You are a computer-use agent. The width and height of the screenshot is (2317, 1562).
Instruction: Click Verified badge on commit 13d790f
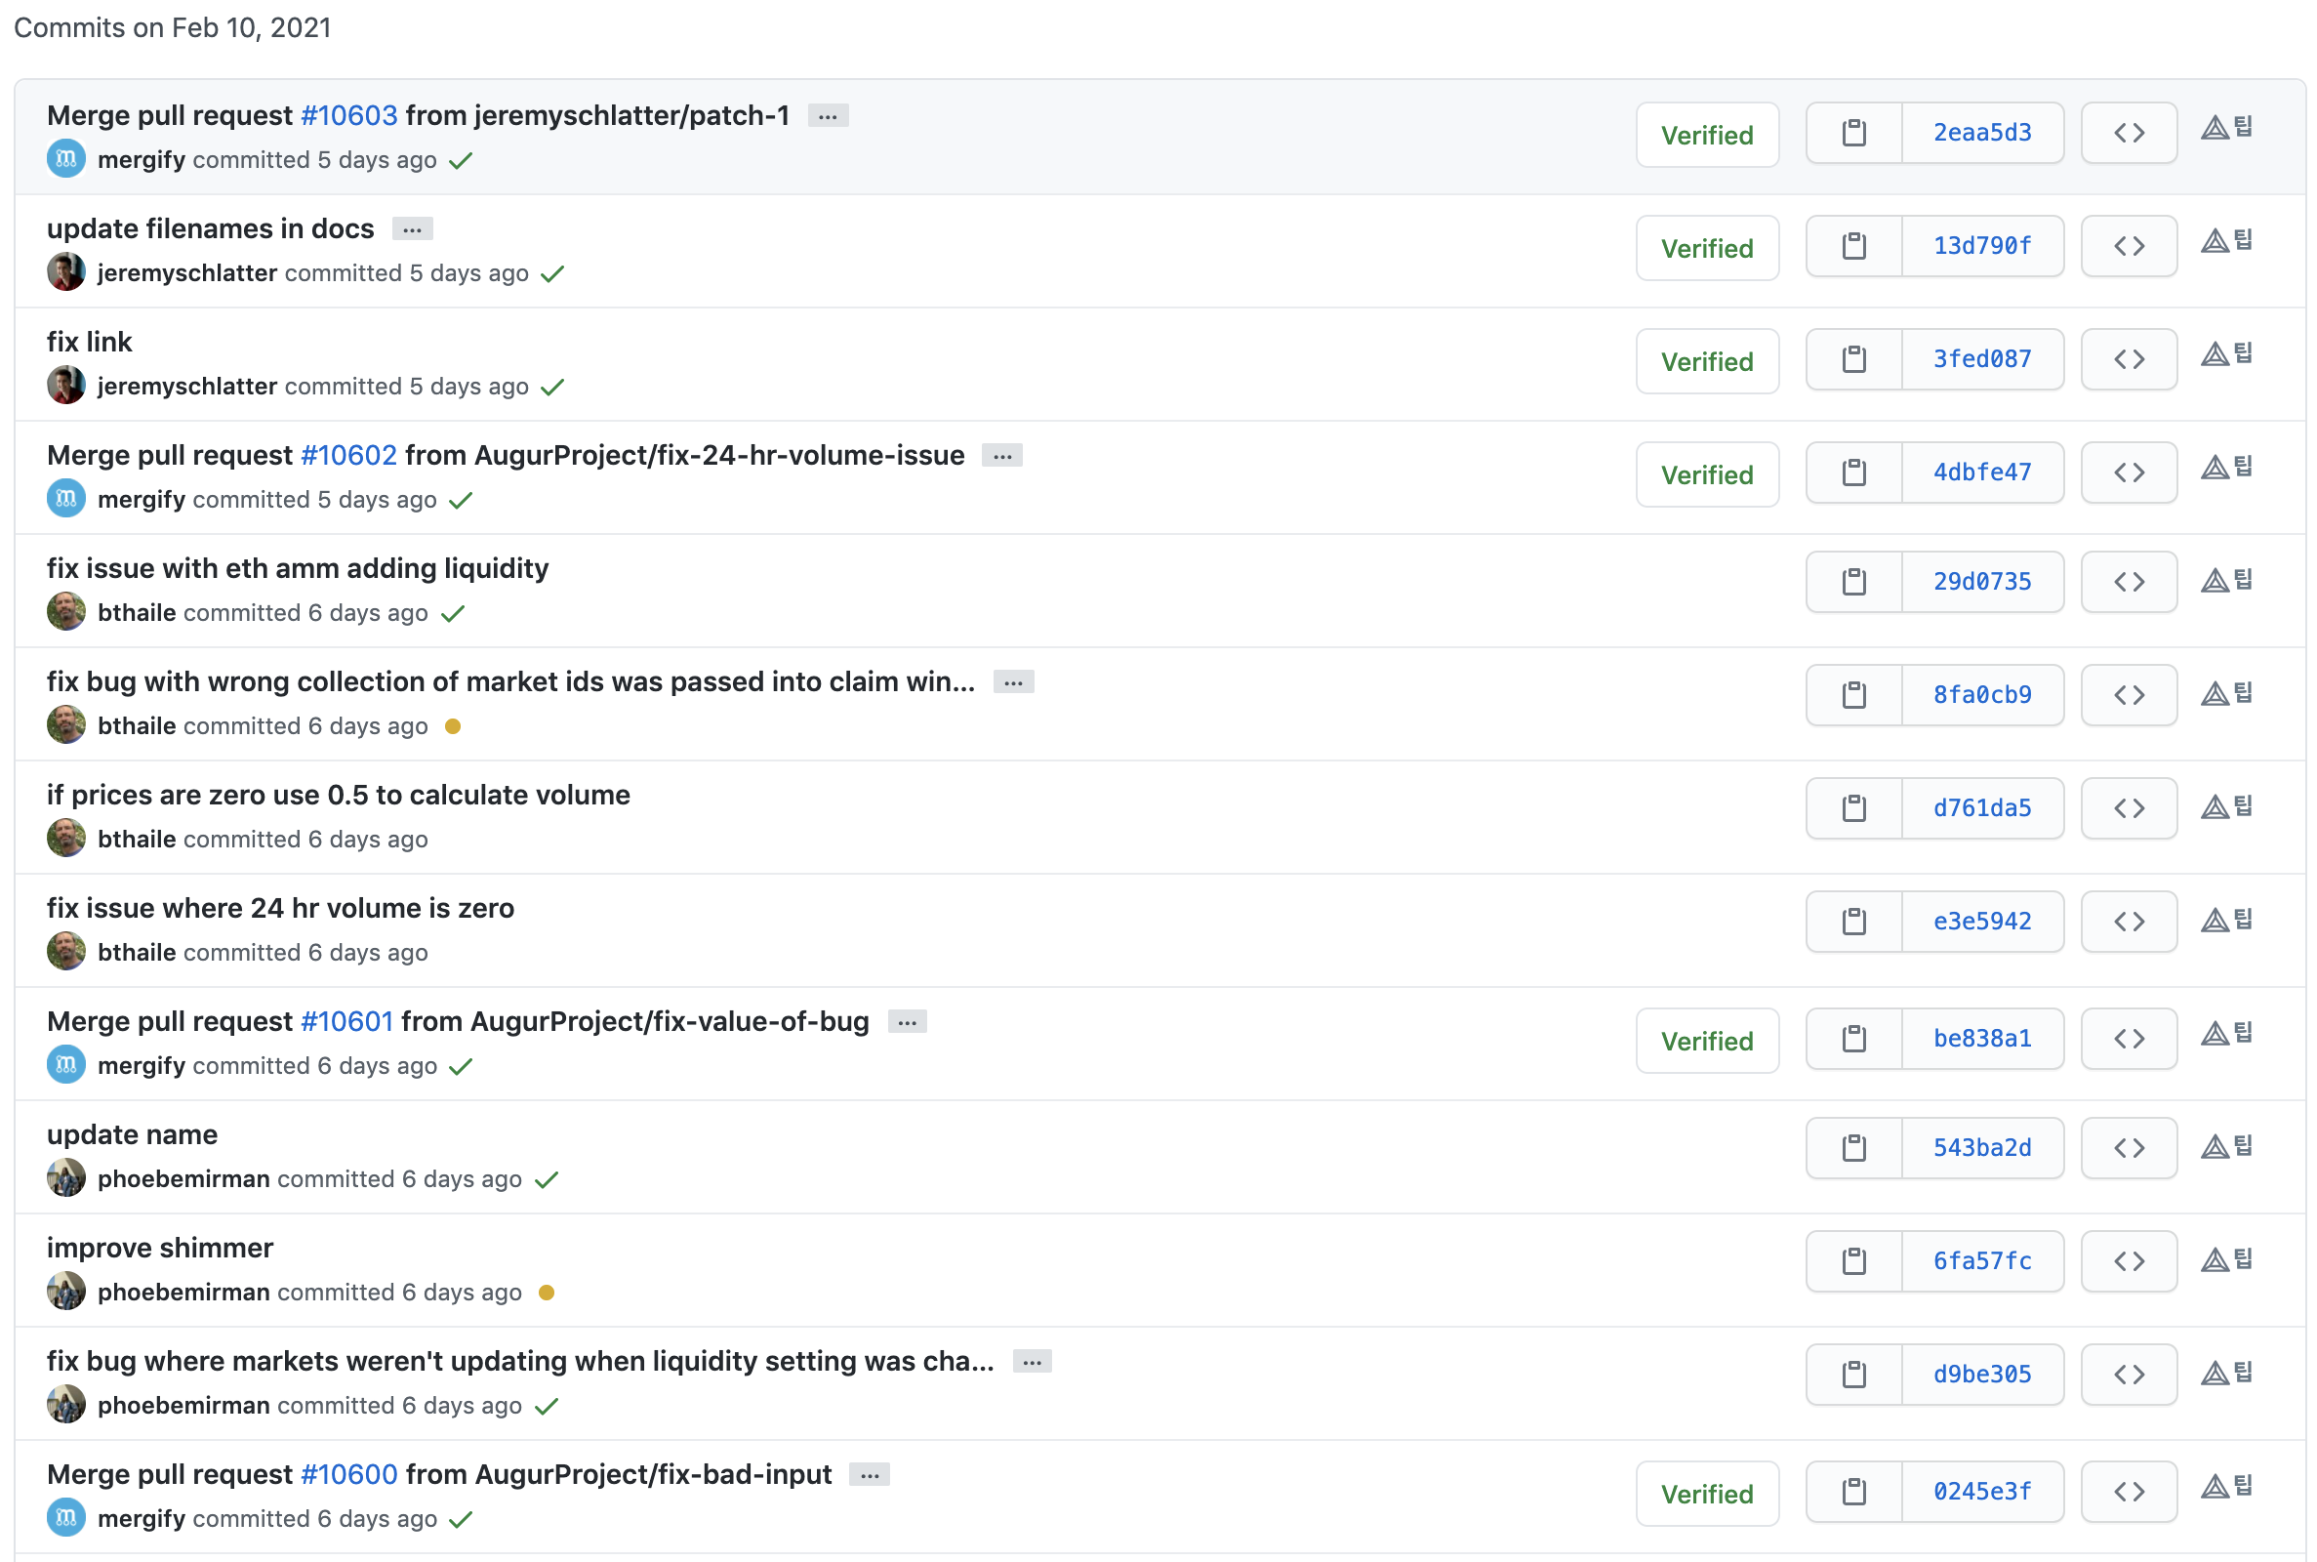[1706, 248]
